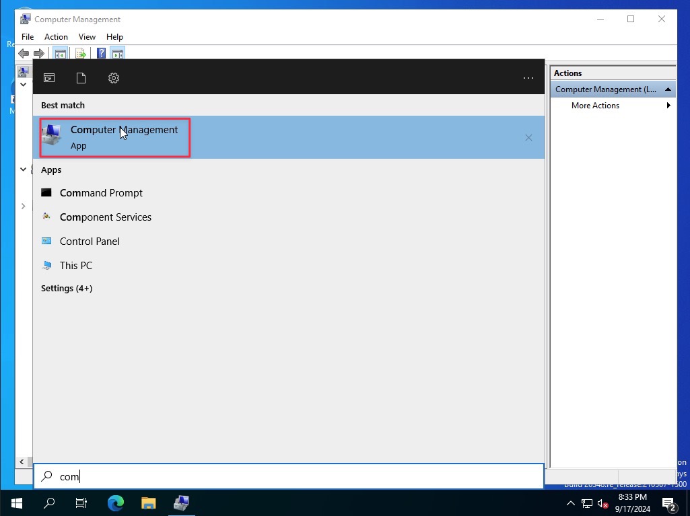Open File Explorer from the taskbar
Viewport: 690px width, 516px height.
click(148, 503)
